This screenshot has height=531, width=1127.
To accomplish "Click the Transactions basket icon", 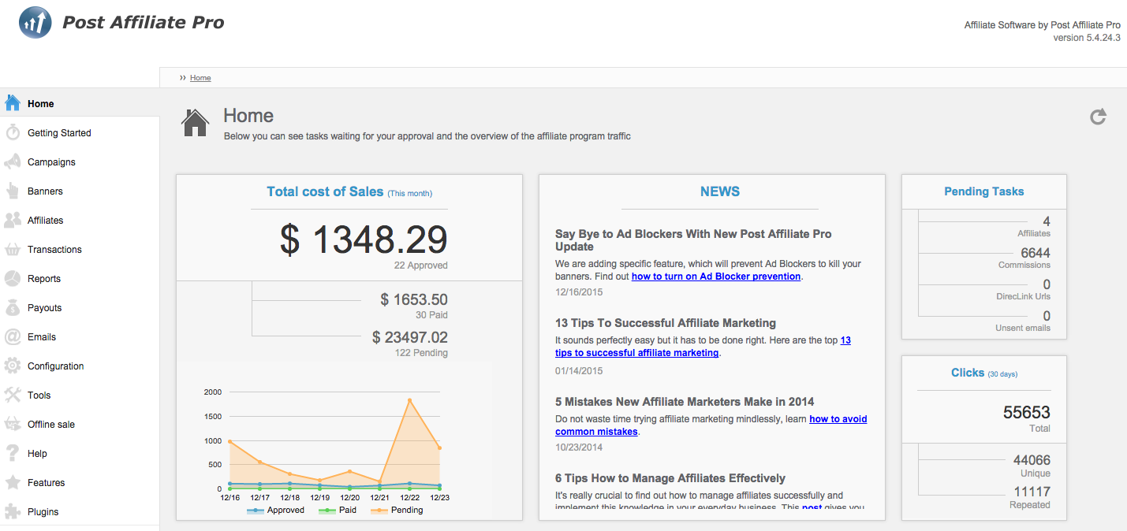I will 13,249.
